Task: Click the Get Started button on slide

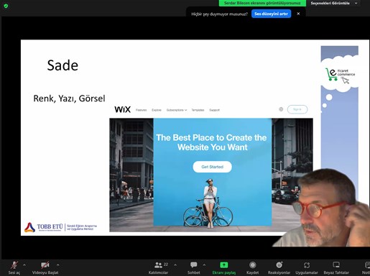Action: (x=213, y=167)
